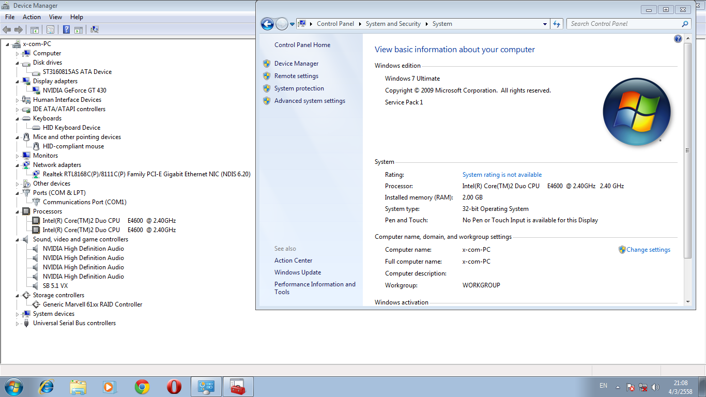Expand the Human Interface Devices node
The height and width of the screenshot is (397, 706).
coord(17,100)
